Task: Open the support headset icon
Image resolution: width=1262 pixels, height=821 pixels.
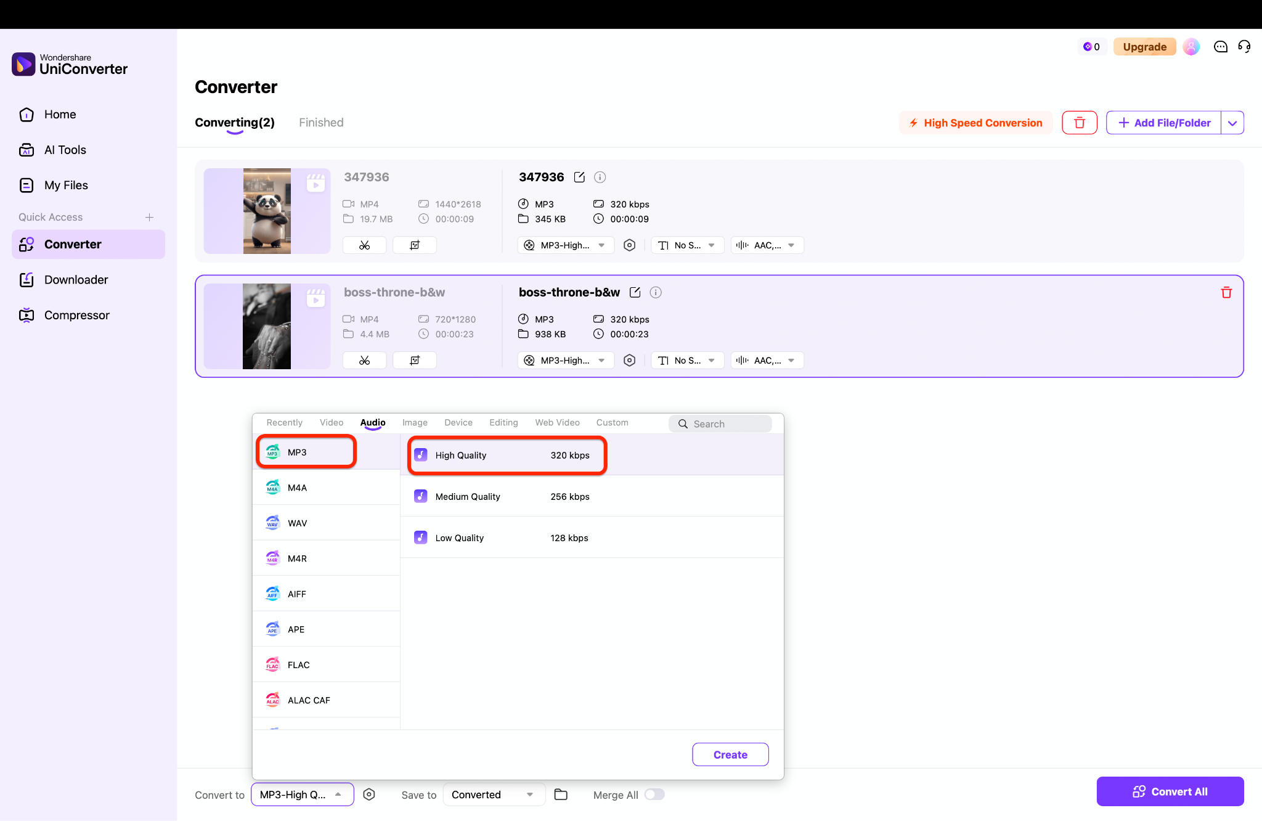Action: point(1244,47)
